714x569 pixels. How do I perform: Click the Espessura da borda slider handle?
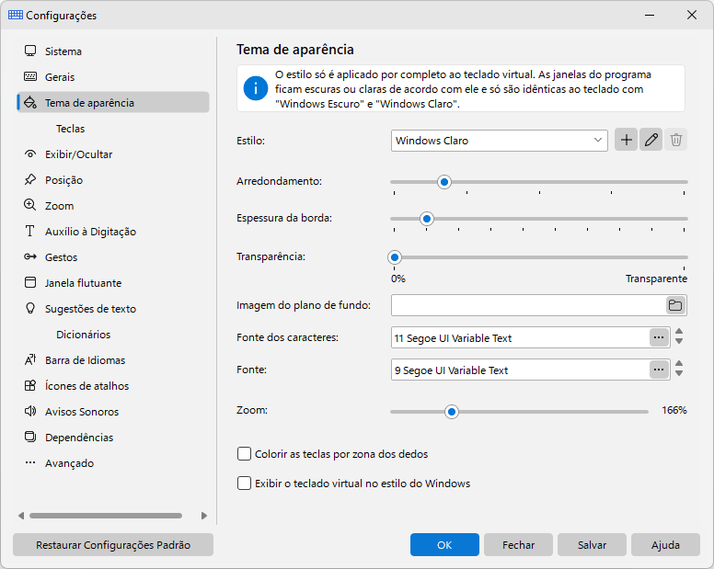point(427,219)
